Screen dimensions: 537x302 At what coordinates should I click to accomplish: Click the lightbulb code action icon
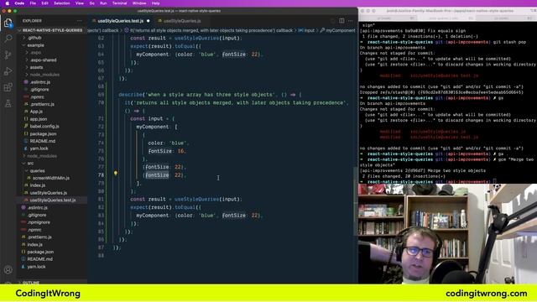pyautogui.click(x=116, y=174)
